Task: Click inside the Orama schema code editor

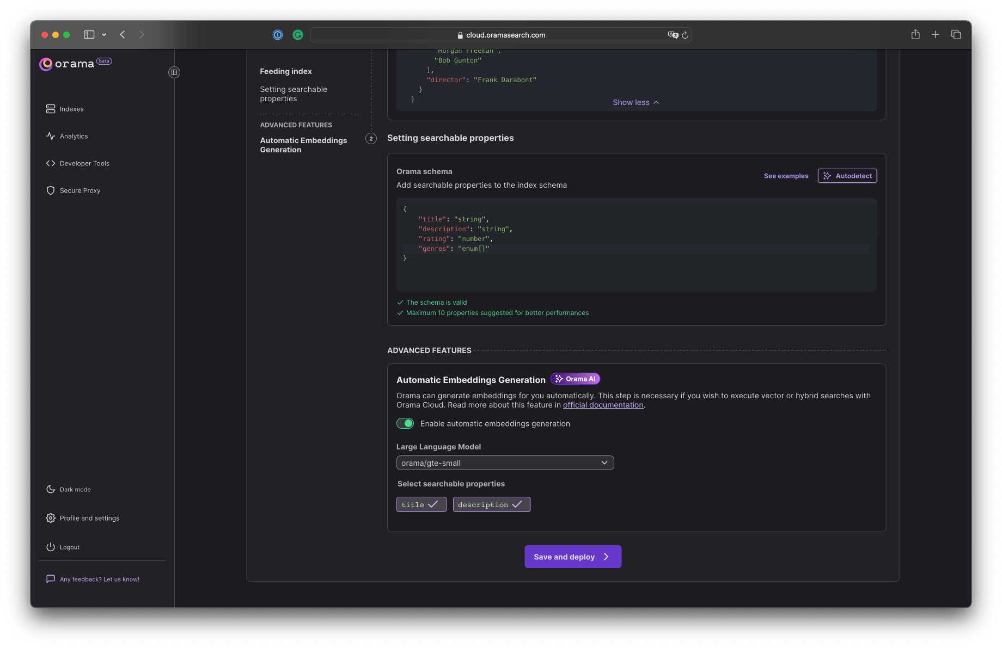Action: (x=636, y=244)
